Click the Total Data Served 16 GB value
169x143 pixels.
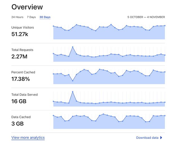coord(19,101)
